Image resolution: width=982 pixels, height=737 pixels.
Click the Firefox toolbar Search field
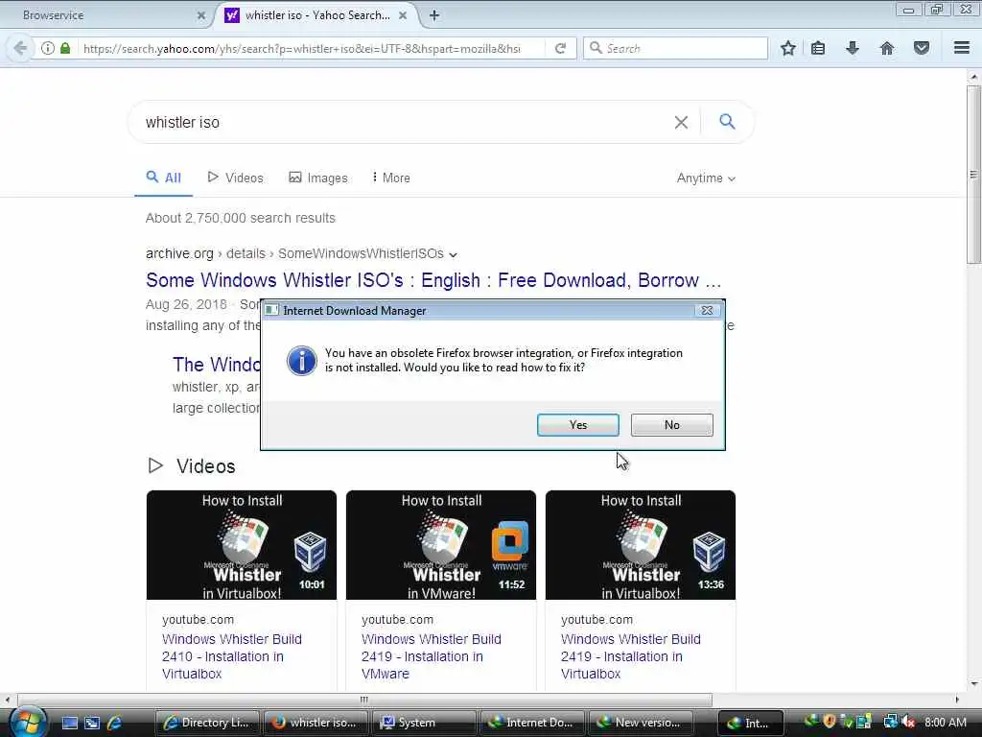tap(675, 48)
